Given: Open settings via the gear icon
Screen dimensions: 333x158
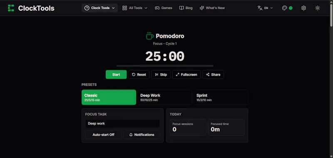Looking at the screenshot, I should [x=304, y=8].
